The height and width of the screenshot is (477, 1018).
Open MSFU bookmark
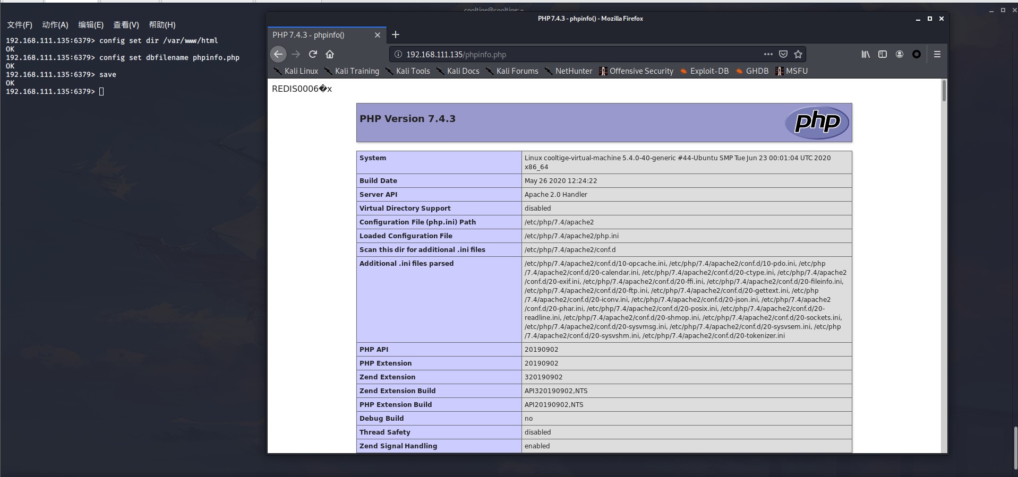click(x=791, y=71)
